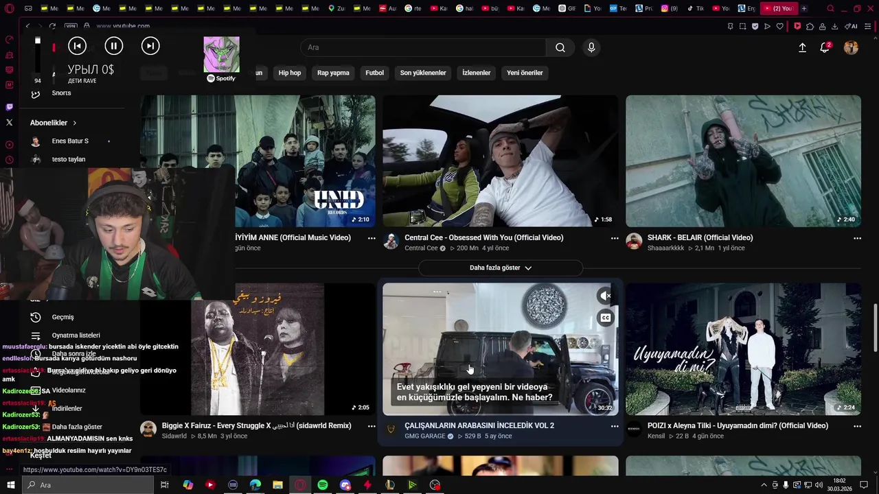Click the Kensil channel name link
The height and width of the screenshot is (494, 879).
pos(657,436)
